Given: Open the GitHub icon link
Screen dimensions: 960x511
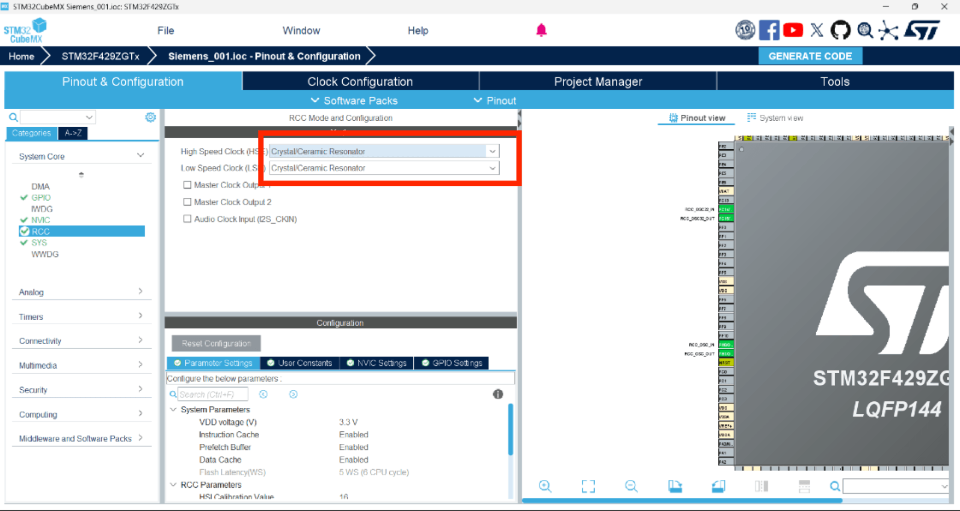Looking at the screenshot, I should [840, 31].
